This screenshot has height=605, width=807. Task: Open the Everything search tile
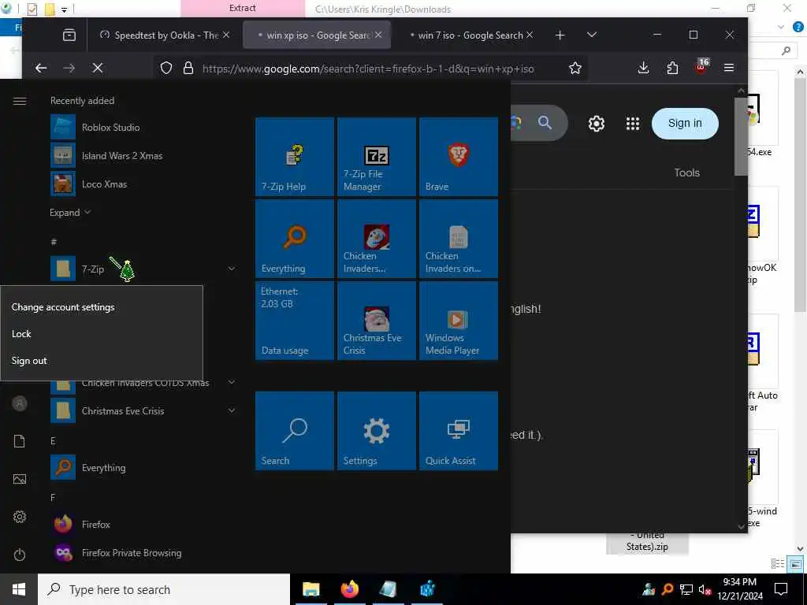tap(295, 238)
